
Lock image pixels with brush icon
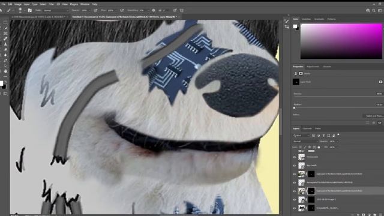point(305,147)
